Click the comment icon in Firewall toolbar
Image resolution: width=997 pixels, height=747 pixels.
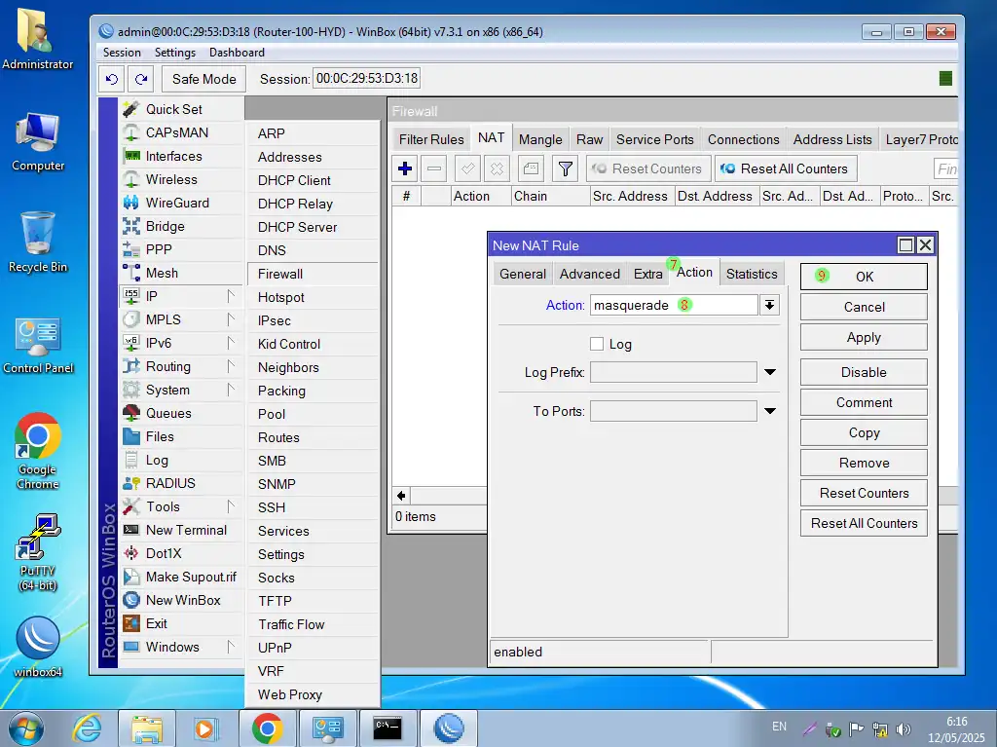[x=530, y=168]
